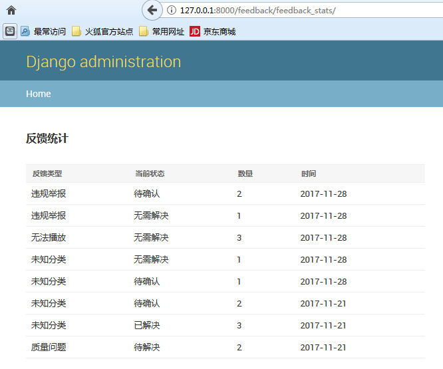
Task: Click date 2017-11-21 in the 质量问题 row
Action: click(x=323, y=347)
